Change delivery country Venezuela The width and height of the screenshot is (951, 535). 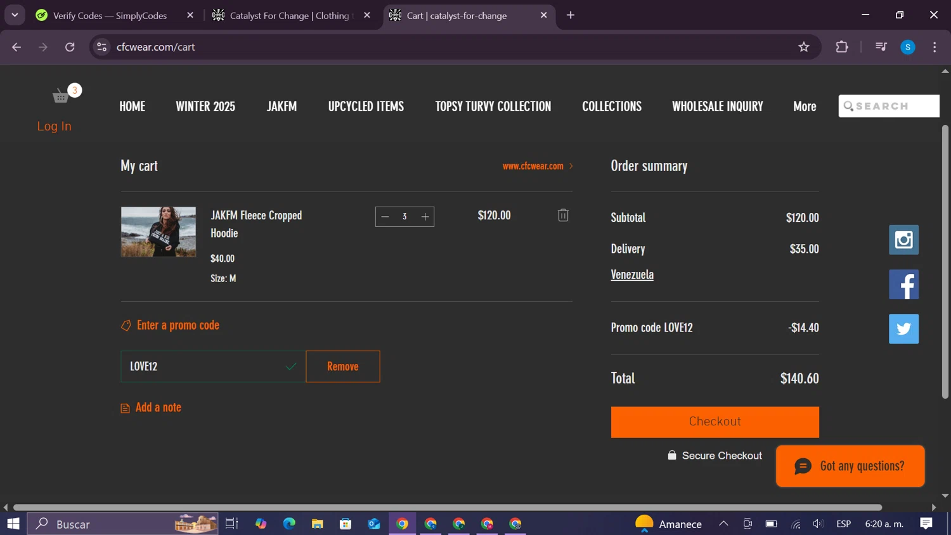click(x=632, y=274)
